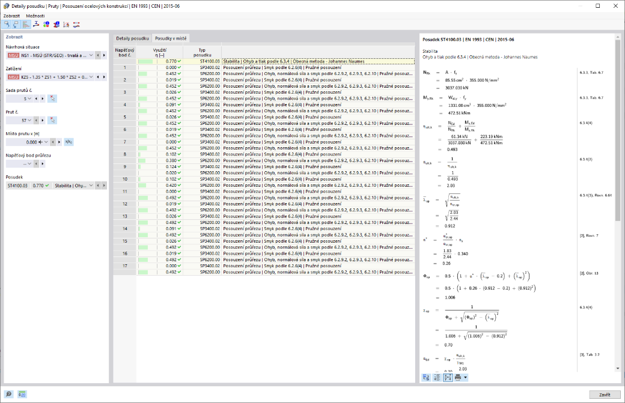
Task: Go to previous Posudek check arrow
Action: tap(97, 186)
